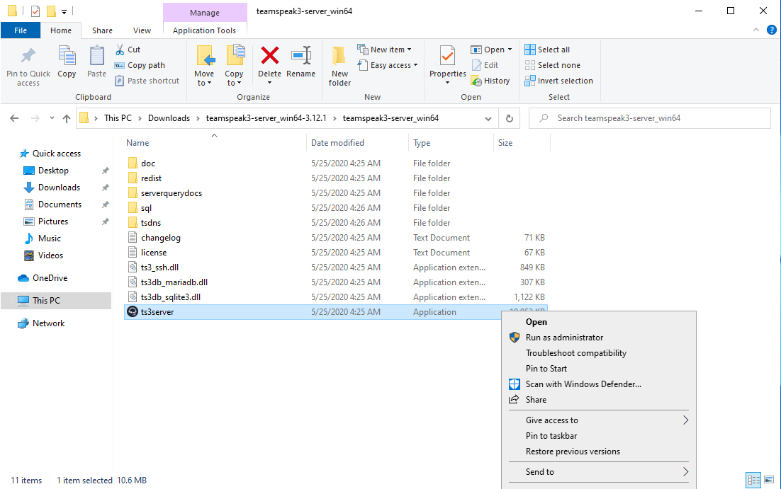Open file History from the ribbon
Viewport: 781px width, 489px height.
pos(490,81)
